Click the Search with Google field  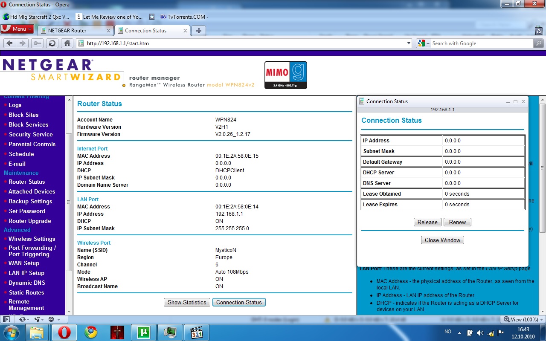[x=482, y=43]
